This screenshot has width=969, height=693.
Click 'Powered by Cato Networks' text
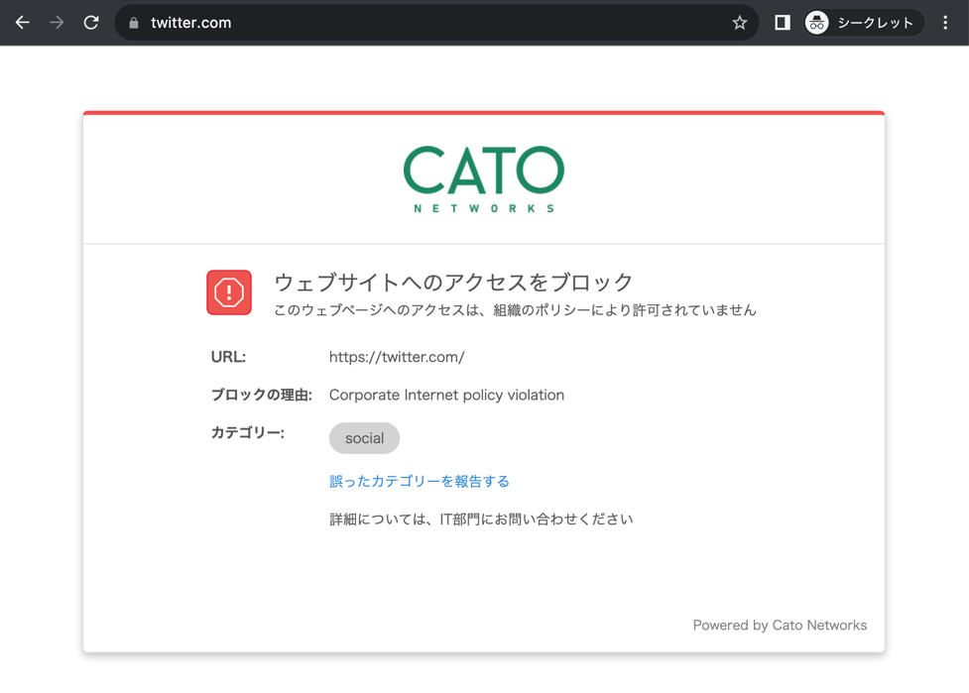(780, 625)
